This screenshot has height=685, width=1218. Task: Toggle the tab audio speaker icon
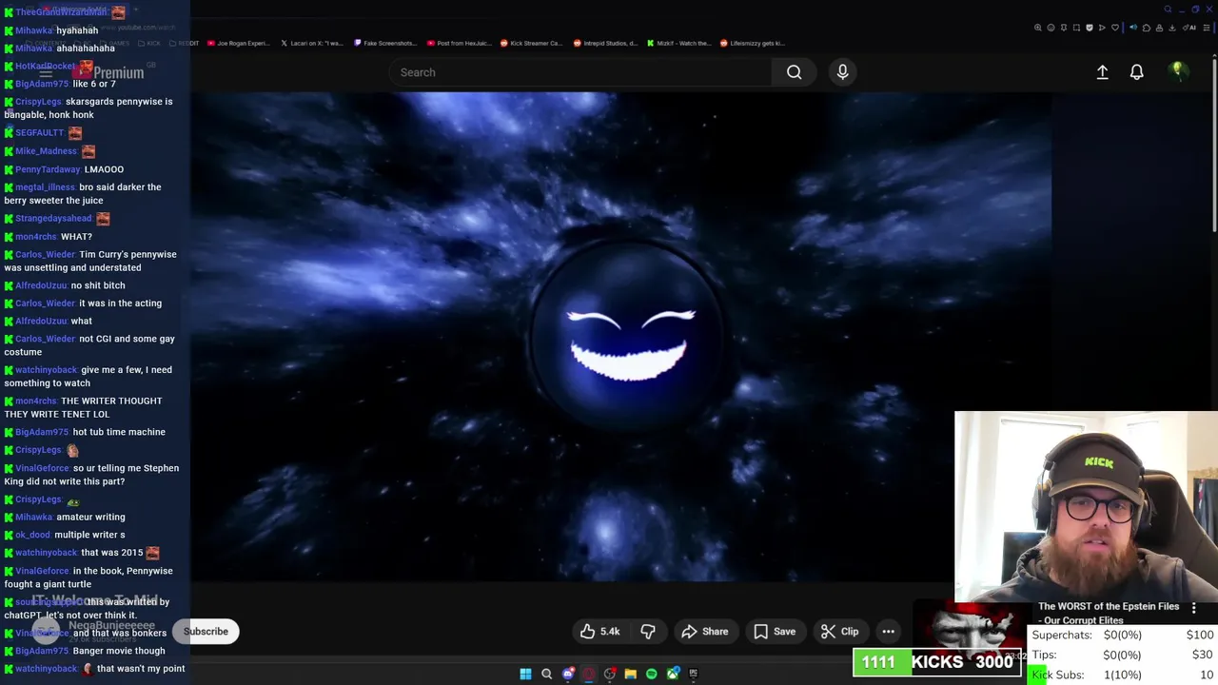1133,28
